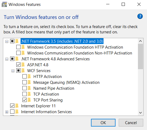This screenshot has width=147, height=130.
Task: Toggle the WCF Services checkbox
Action: pyautogui.click(x=18, y=70)
